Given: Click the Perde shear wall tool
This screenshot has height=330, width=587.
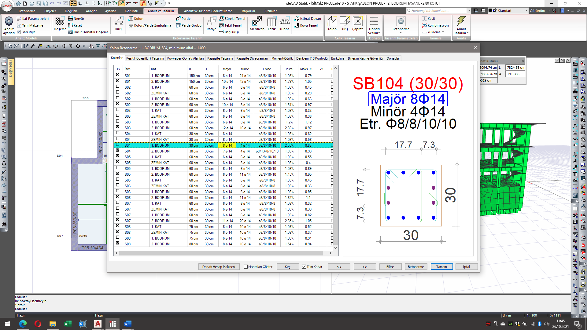Looking at the screenshot, I should tap(183, 19).
